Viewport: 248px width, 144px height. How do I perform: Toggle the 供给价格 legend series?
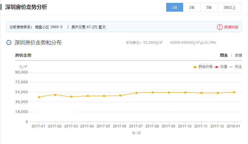pos(203,67)
